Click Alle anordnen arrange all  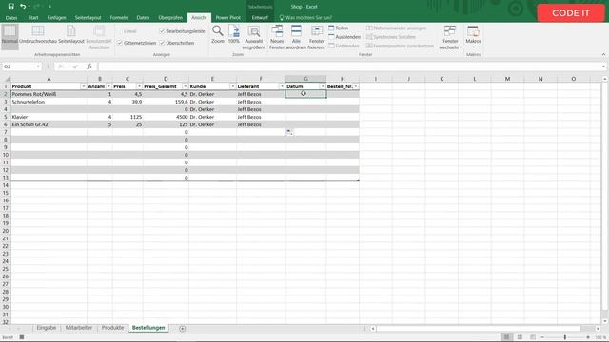click(296, 37)
